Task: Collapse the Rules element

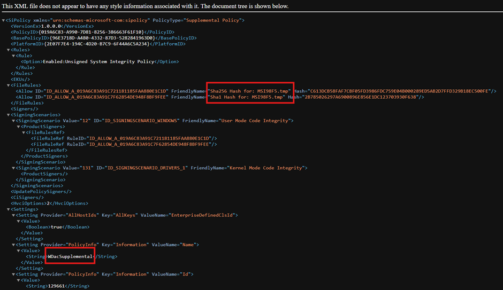Action: 9,50
